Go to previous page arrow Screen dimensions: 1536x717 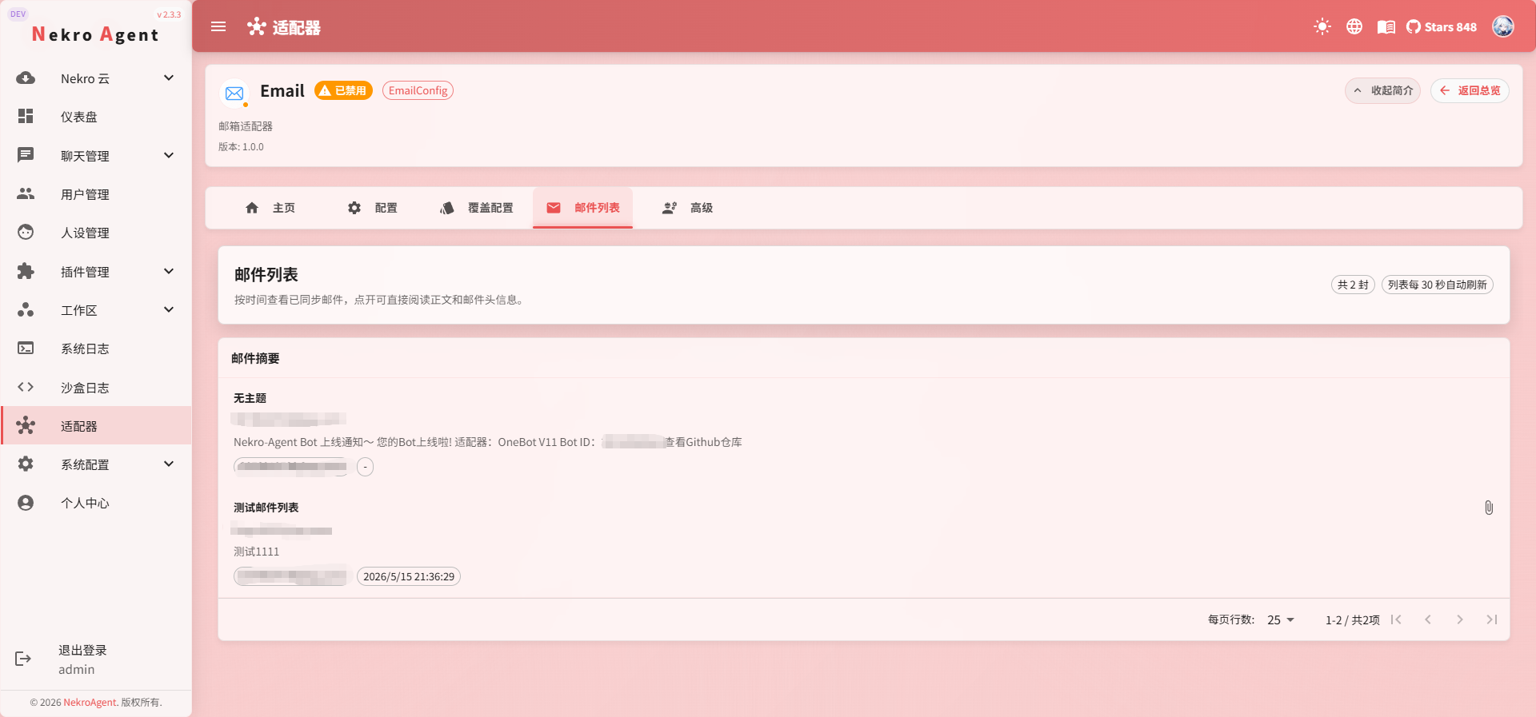coord(1428,619)
